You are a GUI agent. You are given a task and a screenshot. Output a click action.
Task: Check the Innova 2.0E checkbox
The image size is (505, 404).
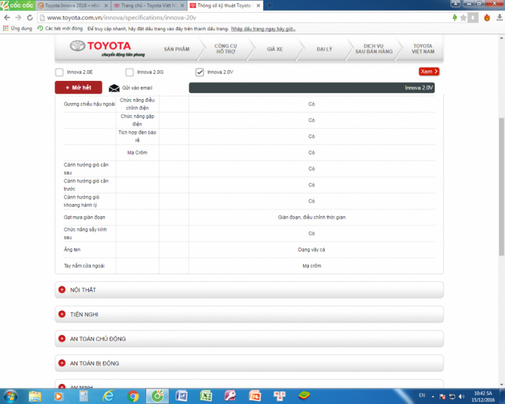pos(59,72)
